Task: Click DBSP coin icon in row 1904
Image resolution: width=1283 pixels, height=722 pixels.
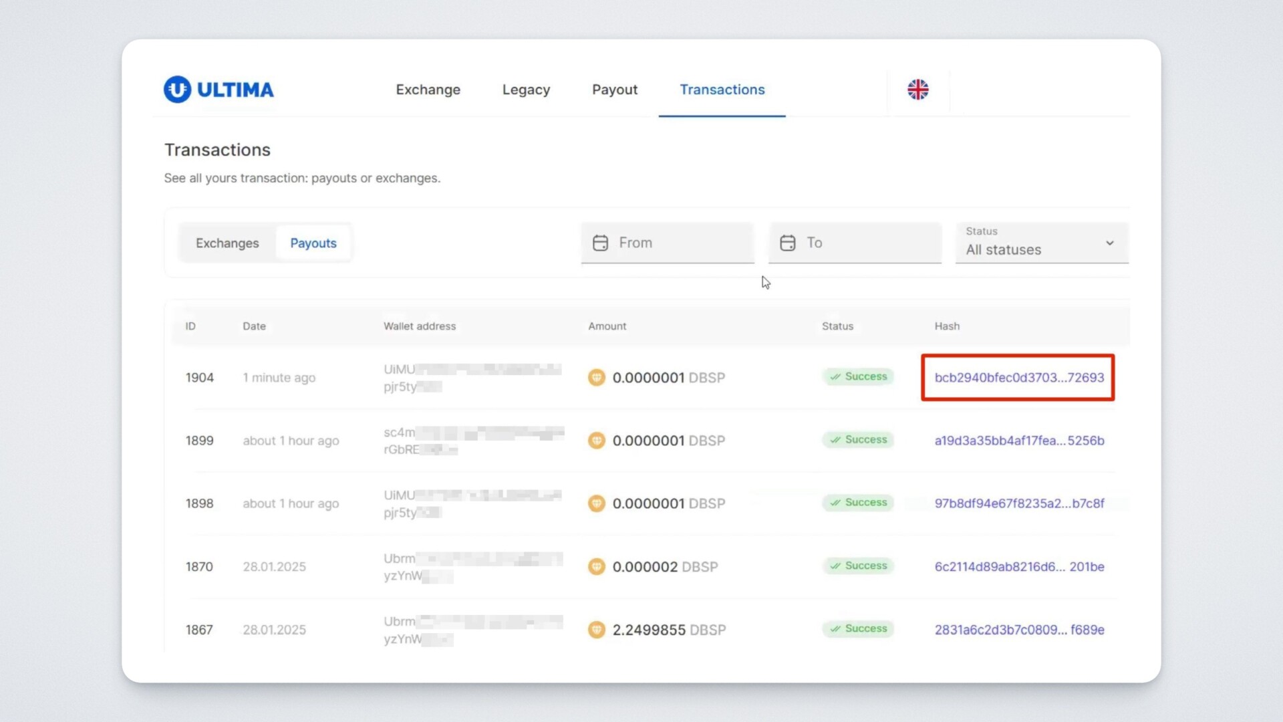Action: 596,378
